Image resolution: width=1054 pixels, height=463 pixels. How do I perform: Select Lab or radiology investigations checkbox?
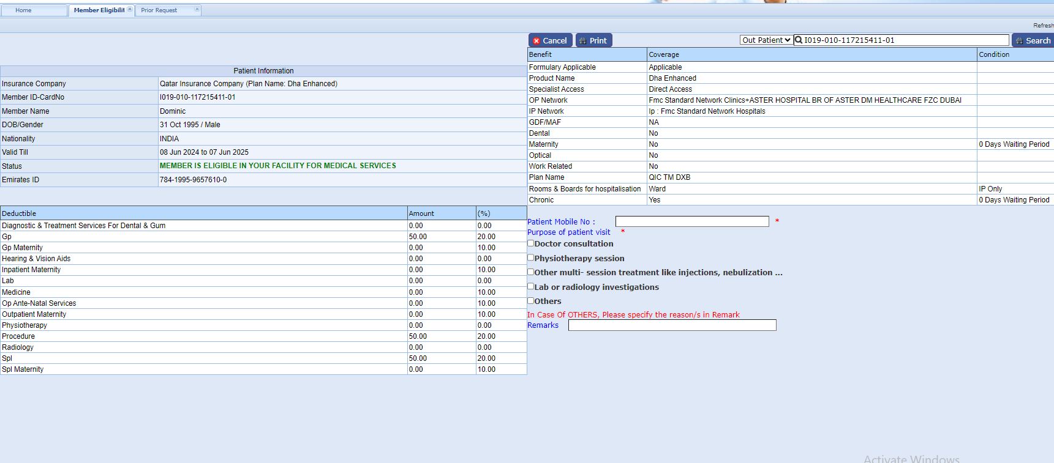point(531,286)
